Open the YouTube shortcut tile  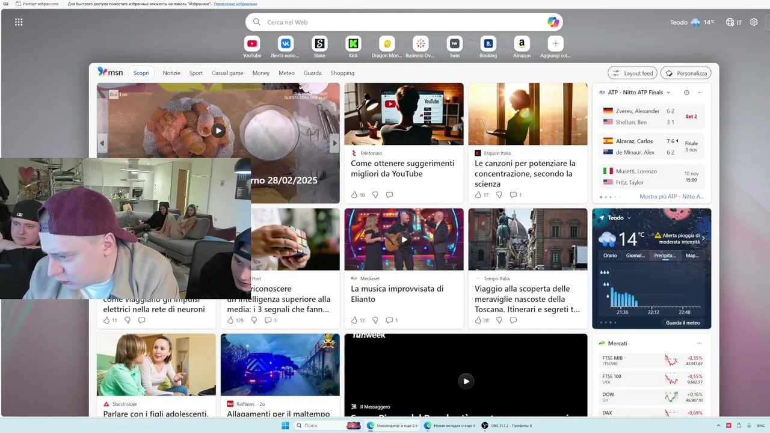(x=252, y=43)
